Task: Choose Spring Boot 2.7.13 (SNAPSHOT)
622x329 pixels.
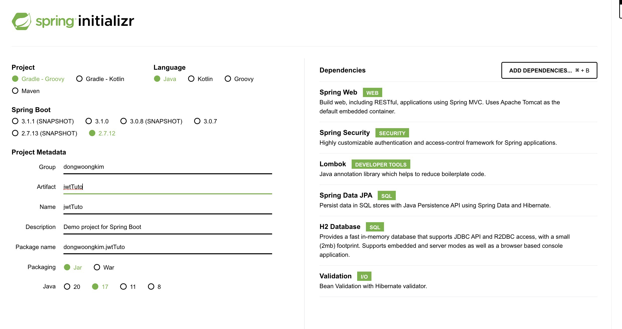Action: [x=44, y=133]
